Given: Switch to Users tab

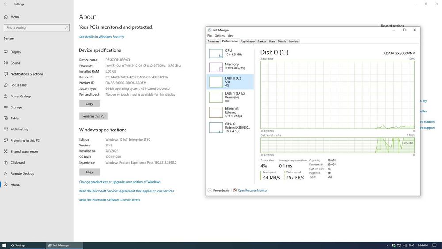Looking at the screenshot, I should pyautogui.click(x=272, y=42).
